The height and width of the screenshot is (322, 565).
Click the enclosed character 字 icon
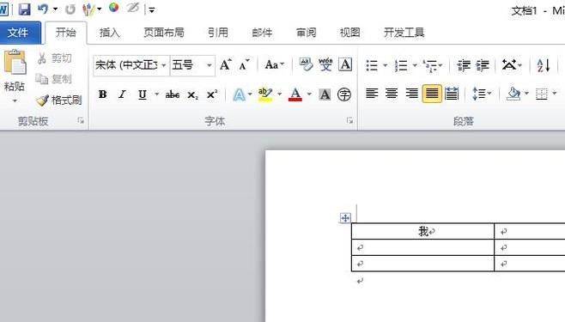coord(344,94)
